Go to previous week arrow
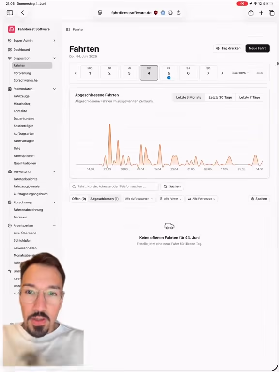Viewport: 279px width, 372px height. [x=76, y=73]
